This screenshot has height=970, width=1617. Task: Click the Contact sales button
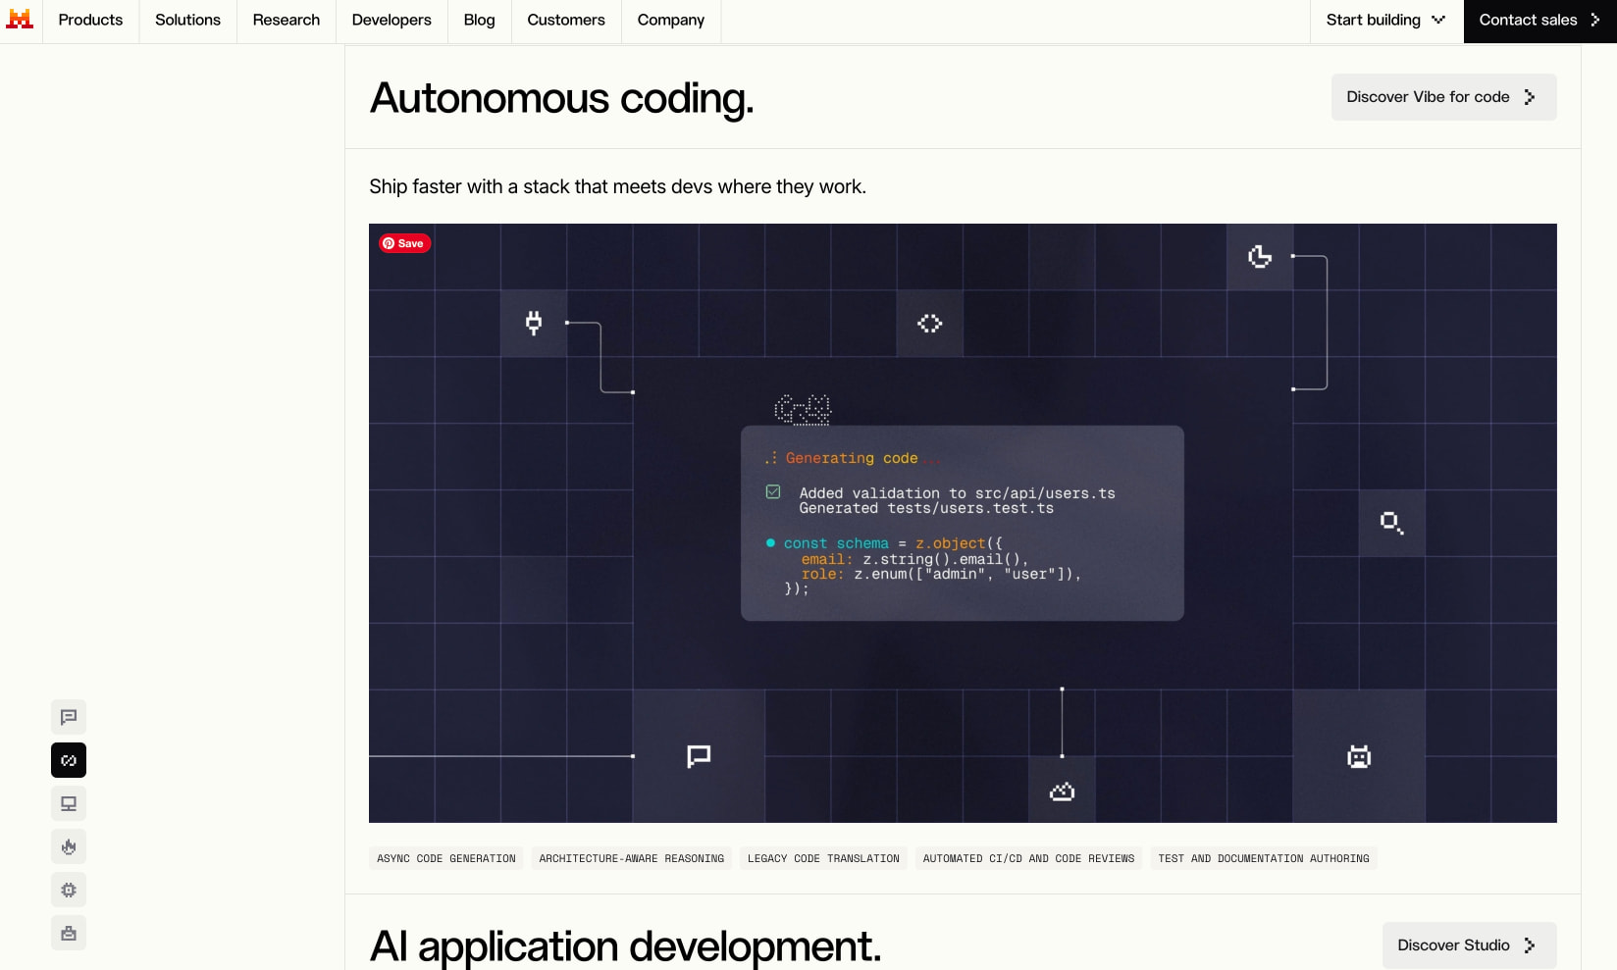point(1539,21)
